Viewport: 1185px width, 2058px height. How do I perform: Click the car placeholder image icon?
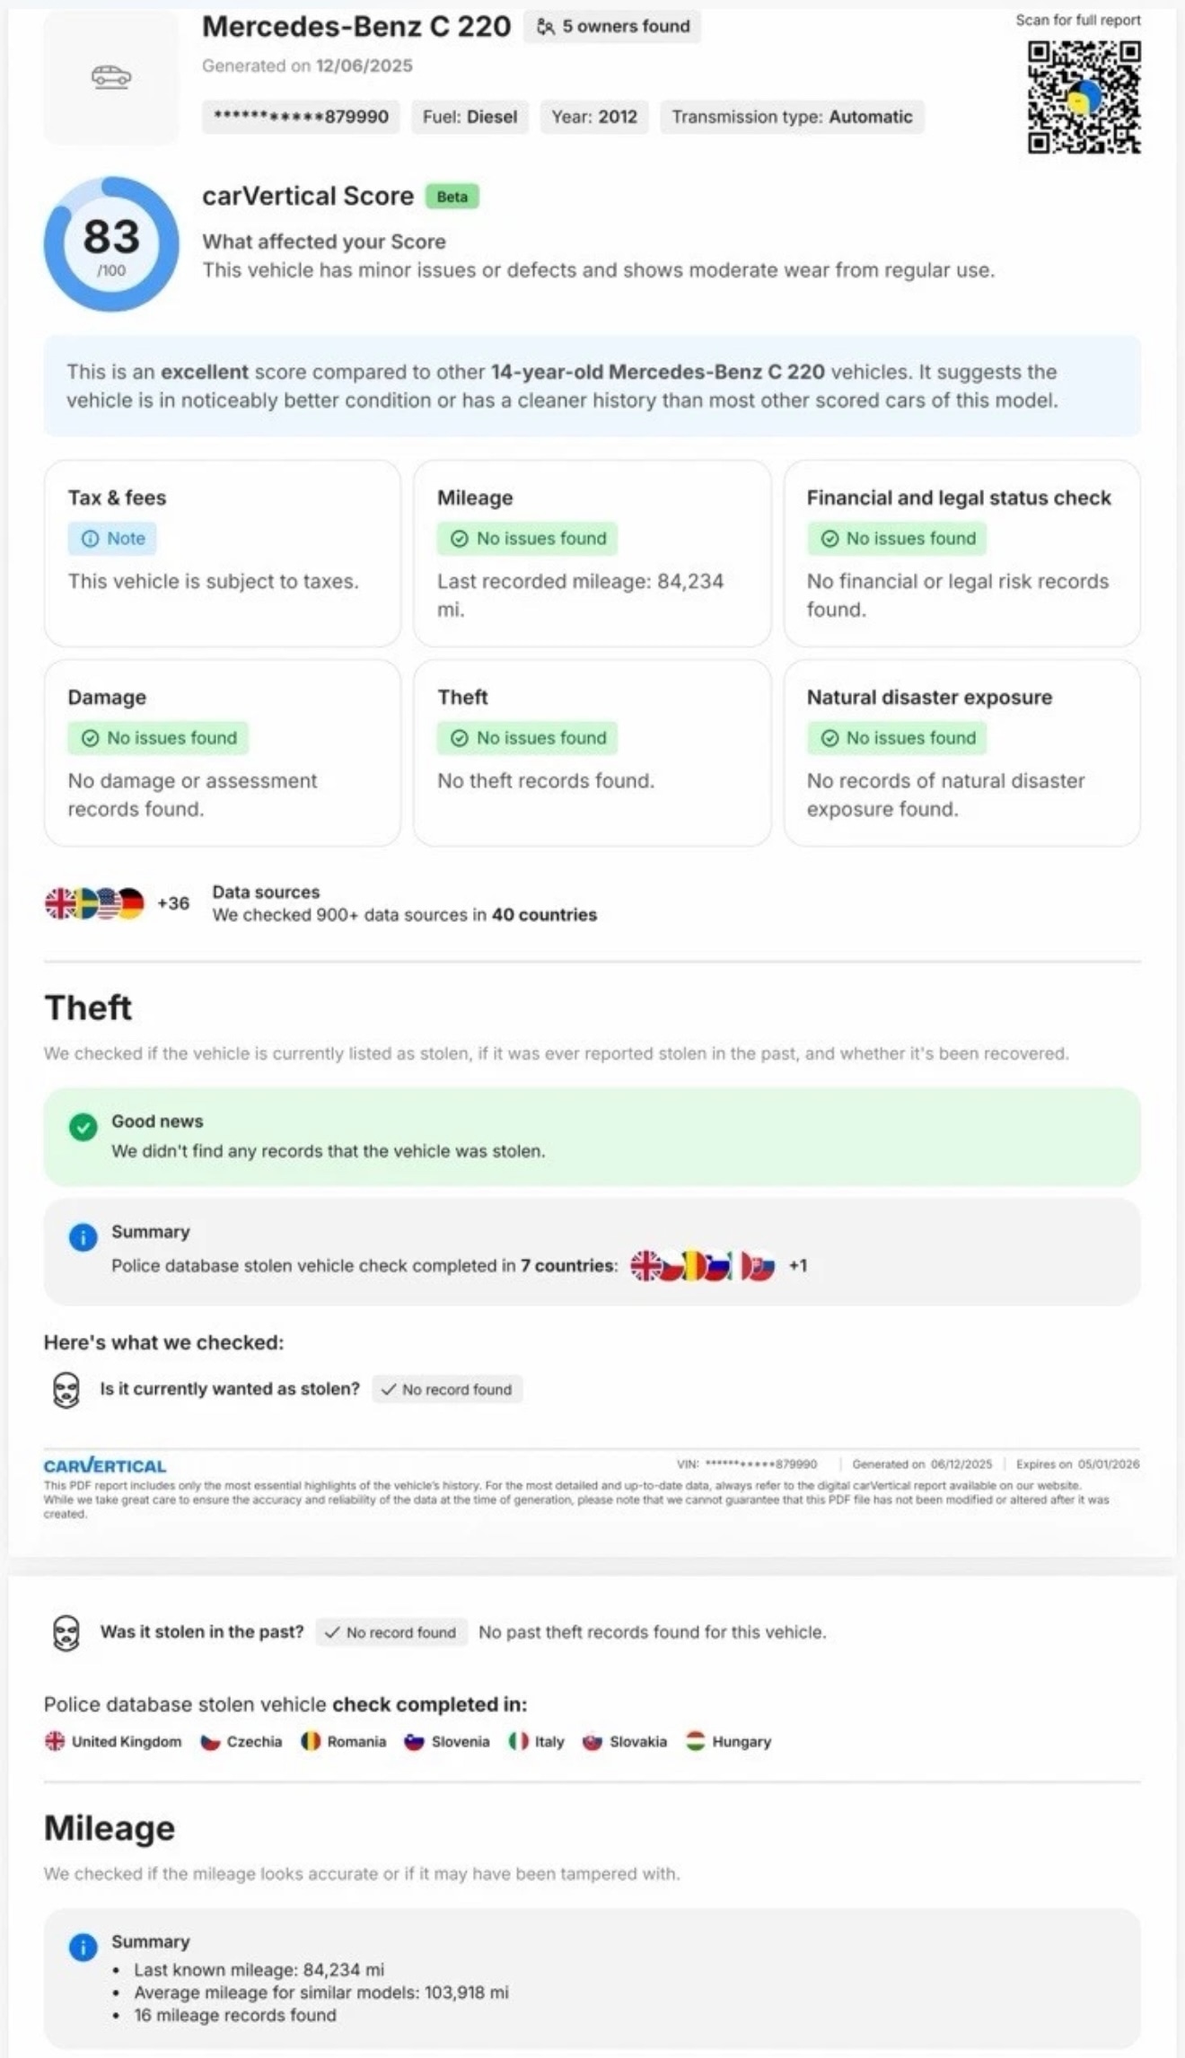pos(111,77)
